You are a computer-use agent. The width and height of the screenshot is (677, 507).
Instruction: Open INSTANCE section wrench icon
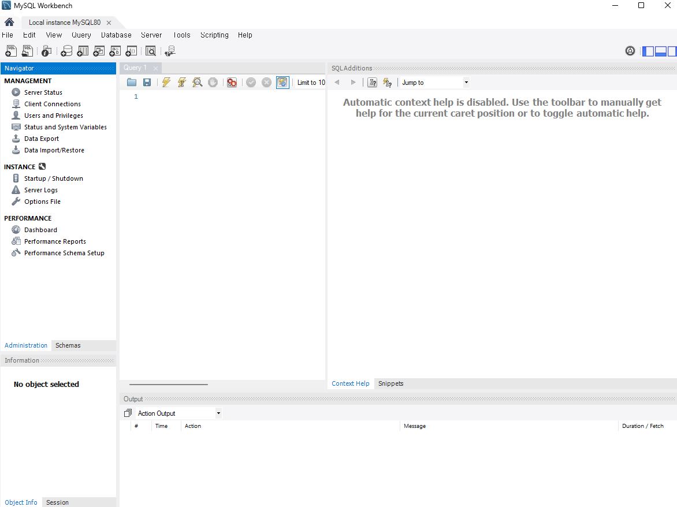(x=42, y=166)
